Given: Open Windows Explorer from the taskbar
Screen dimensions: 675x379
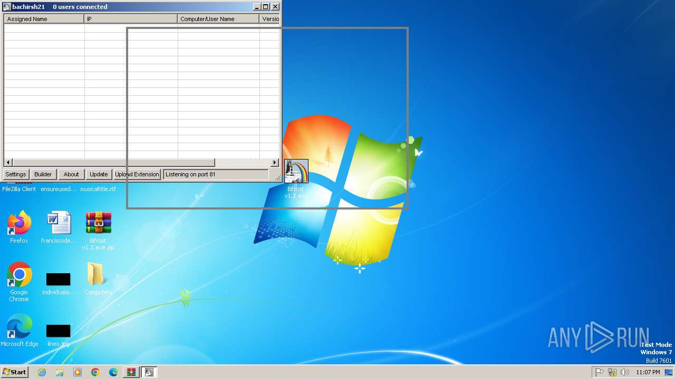Looking at the screenshot, I should click(x=60, y=372).
